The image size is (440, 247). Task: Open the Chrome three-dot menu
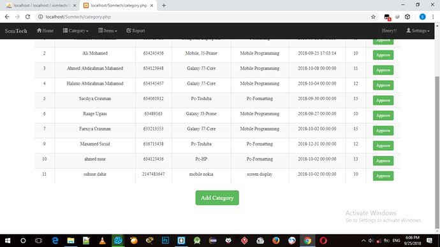pos(433,17)
